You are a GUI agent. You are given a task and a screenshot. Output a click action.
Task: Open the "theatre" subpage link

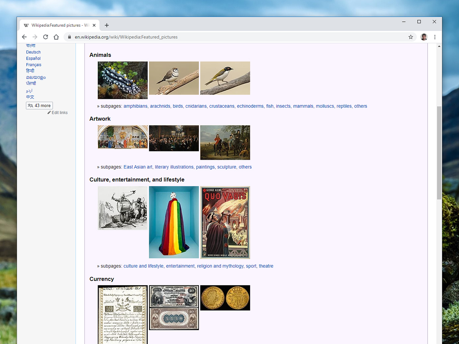(266, 266)
